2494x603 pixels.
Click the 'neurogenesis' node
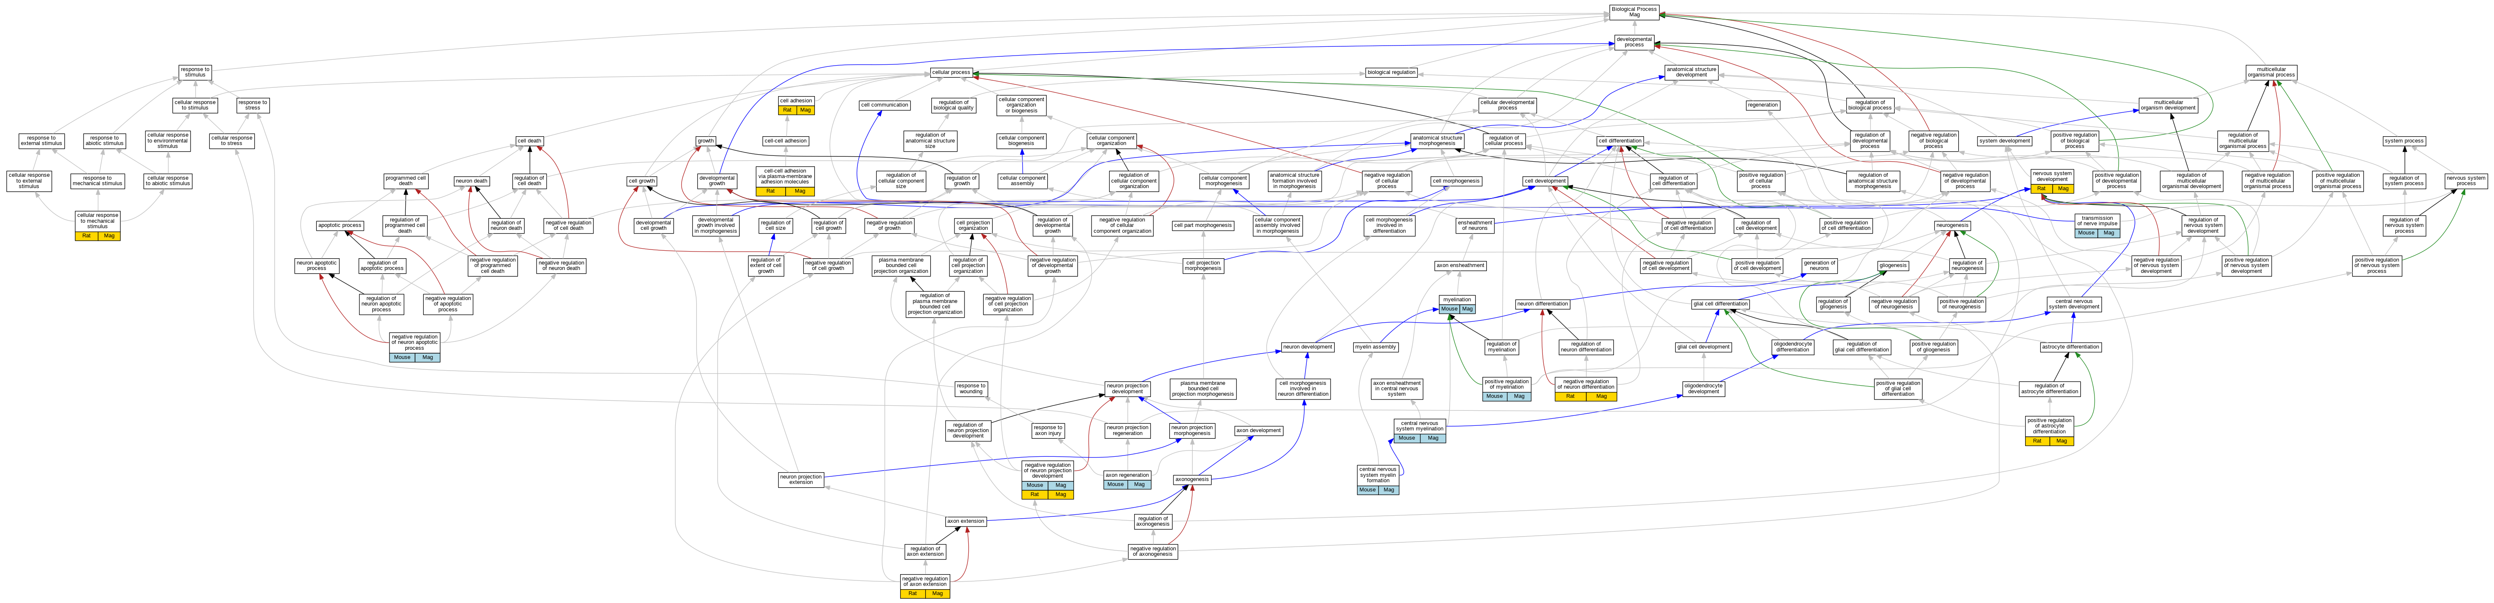click(x=1952, y=226)
